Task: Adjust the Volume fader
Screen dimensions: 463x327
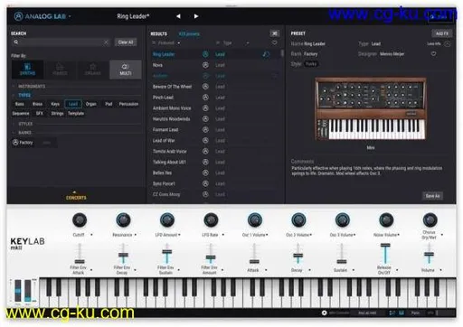Action: [429, 255]
